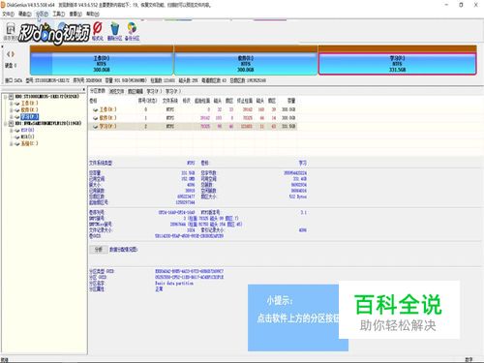
Task: Collapse the HD1 disk tree node
Action: (x=5, y=124)
